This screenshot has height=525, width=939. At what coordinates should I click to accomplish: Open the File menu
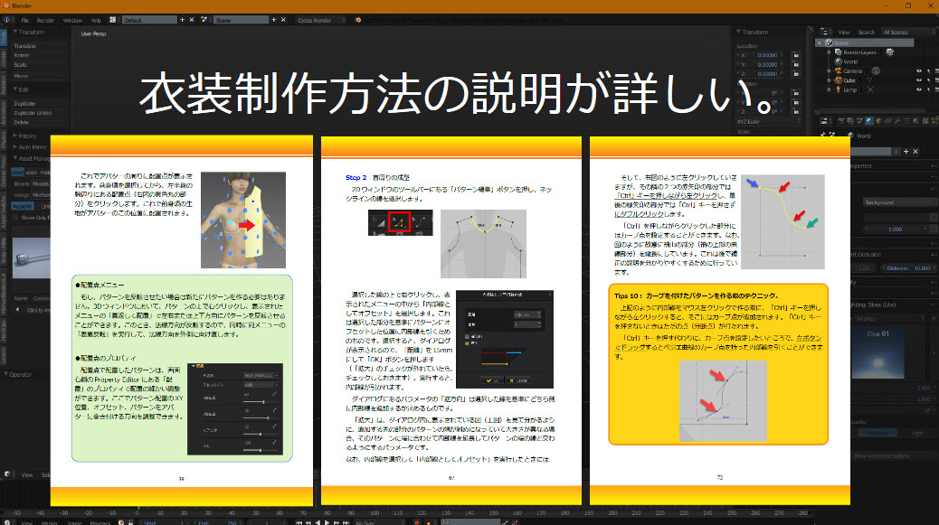[25, 20]
